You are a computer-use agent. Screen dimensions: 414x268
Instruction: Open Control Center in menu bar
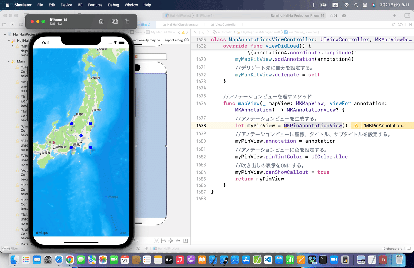pos(365,5)
